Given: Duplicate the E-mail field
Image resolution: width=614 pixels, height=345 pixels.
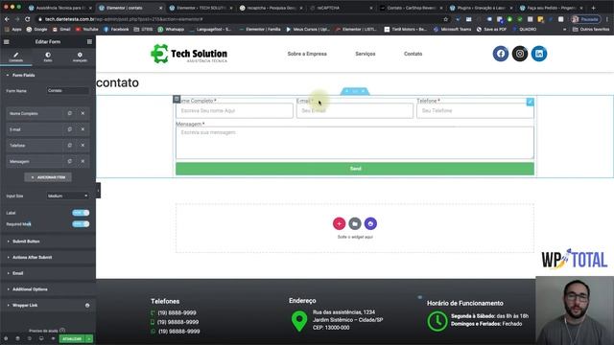Looking at the screenshot, I should [70, 129].
